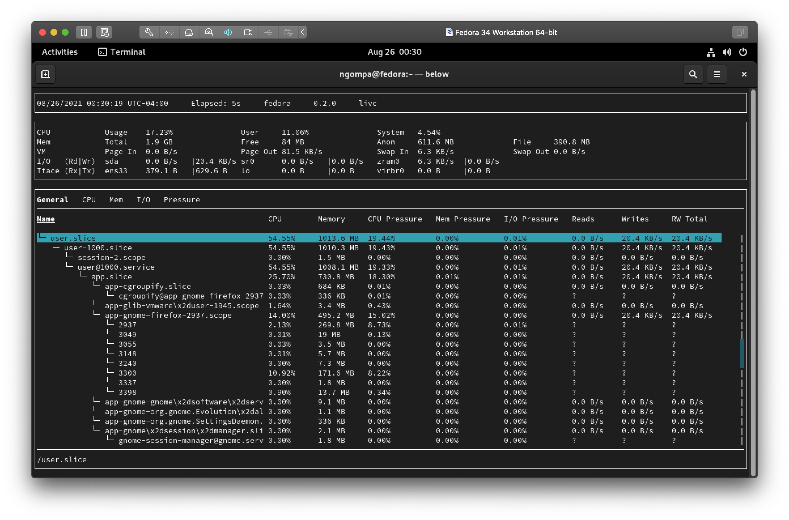This screenshot has height=520, width=789.
Task: Collapse the toolbar device list arrow
Action: click(303, 32)
